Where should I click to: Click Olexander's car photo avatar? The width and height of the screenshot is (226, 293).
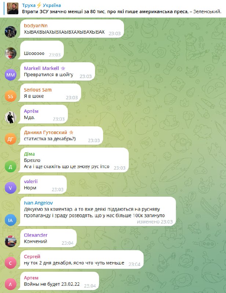pos(11,241)
